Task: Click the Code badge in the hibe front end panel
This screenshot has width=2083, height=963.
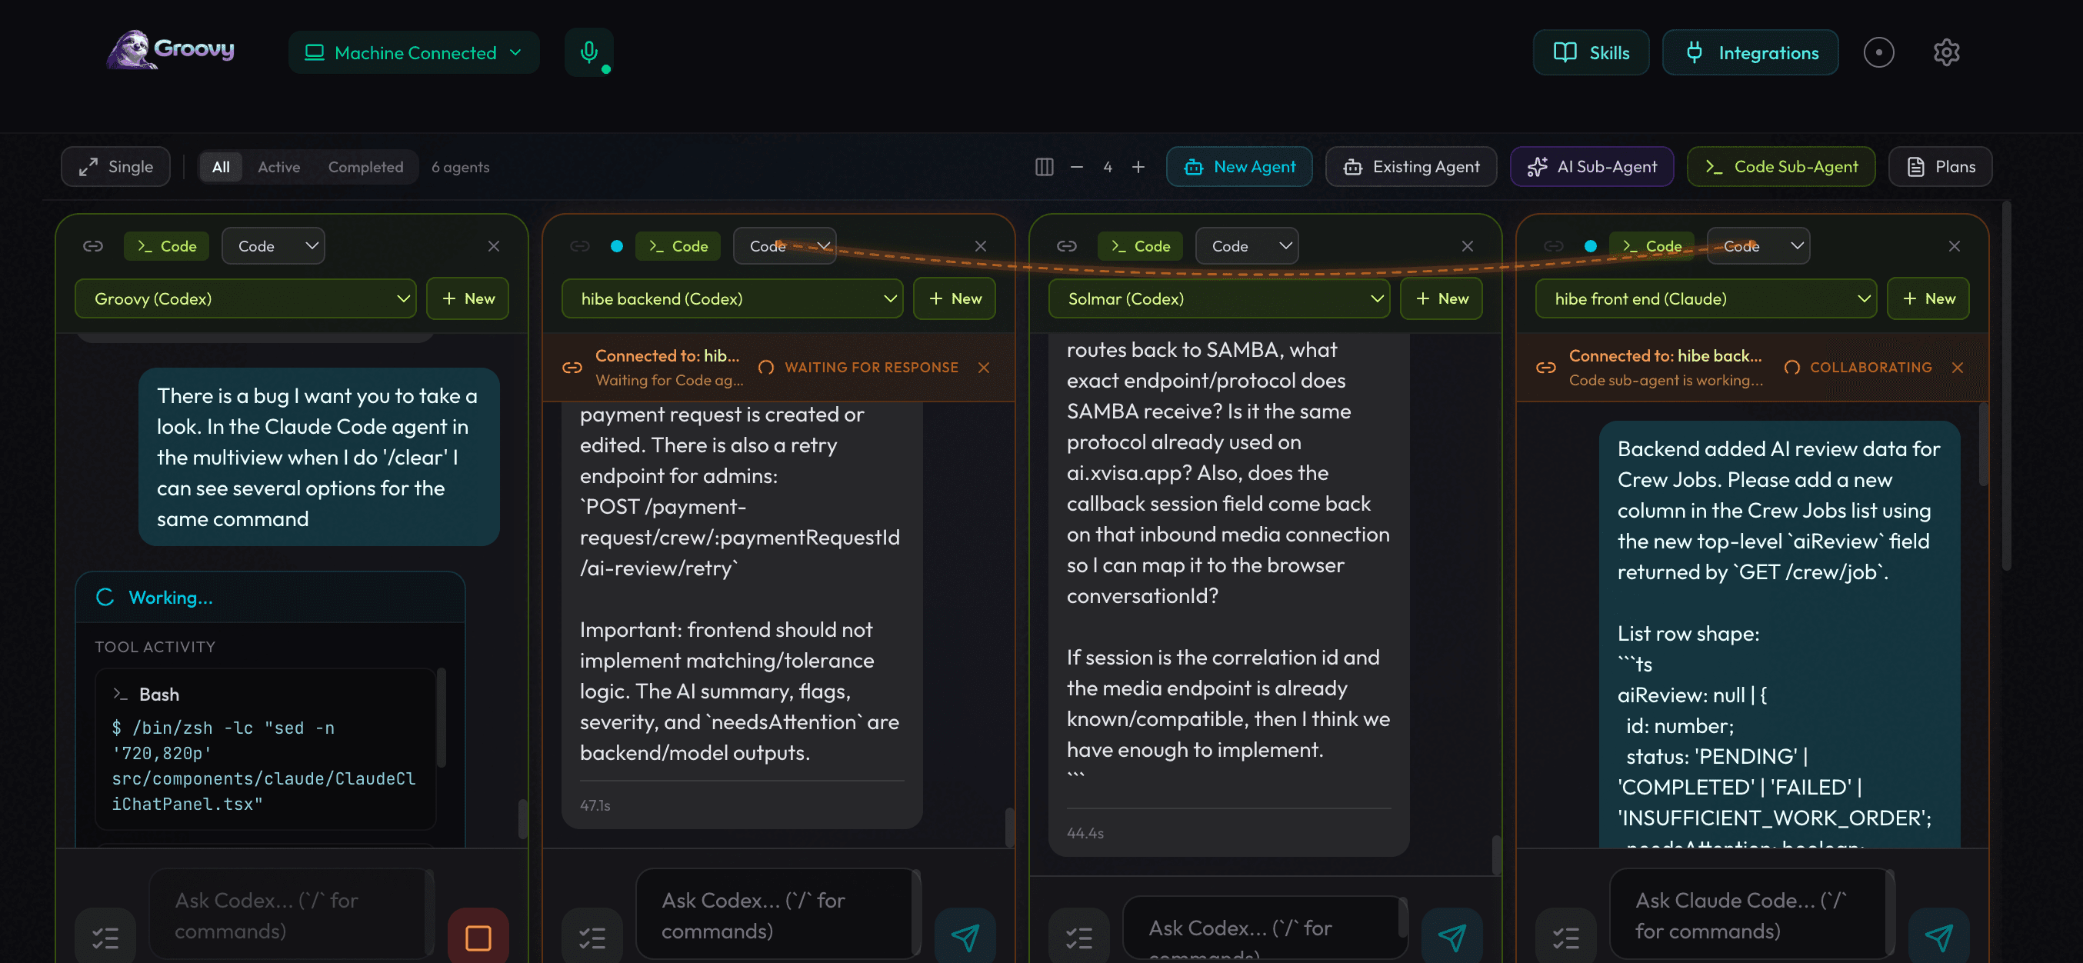Action: [x=1651, y=246]
